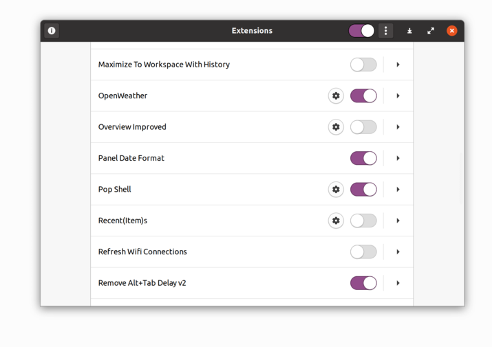Open OpenWeather settings gear
This screenshot has width=492, height=347.
(336, 96)
